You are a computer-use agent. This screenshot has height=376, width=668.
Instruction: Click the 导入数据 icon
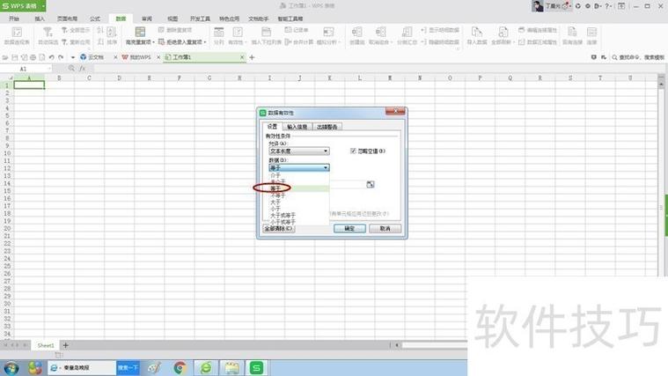pos(477,33)
